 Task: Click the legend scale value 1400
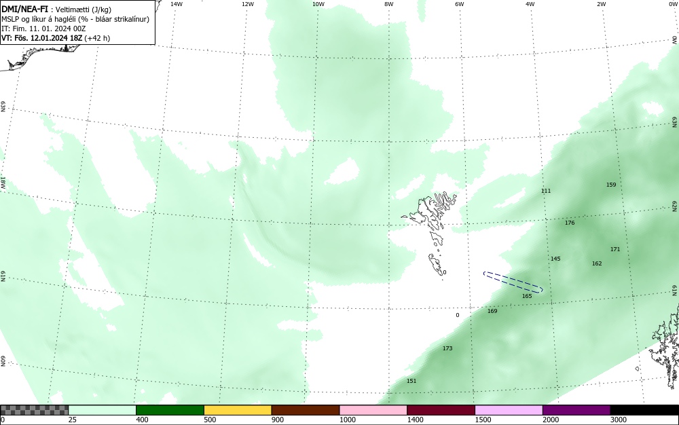tap(415, 420)
